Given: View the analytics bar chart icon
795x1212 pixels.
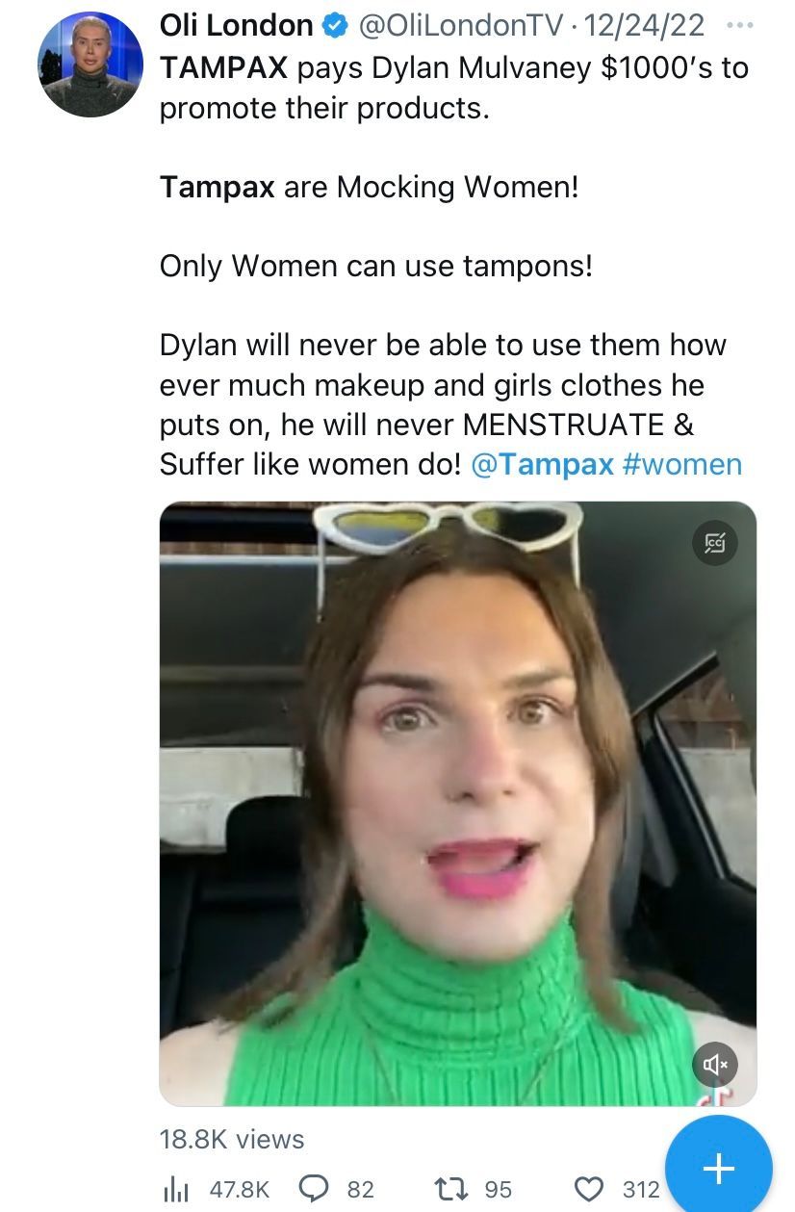Looking at the screenshot, I should pyautogui.click(x=174, y=1189).
